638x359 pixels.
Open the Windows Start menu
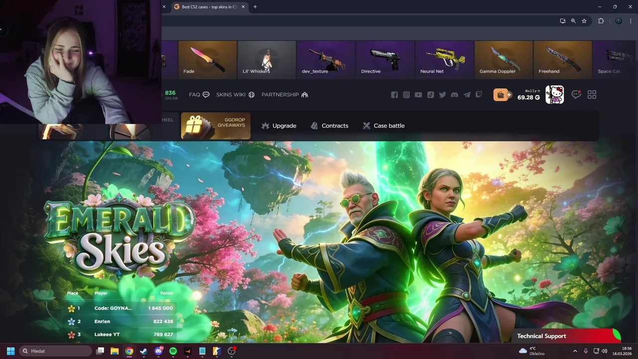click(x=10, y=351)
